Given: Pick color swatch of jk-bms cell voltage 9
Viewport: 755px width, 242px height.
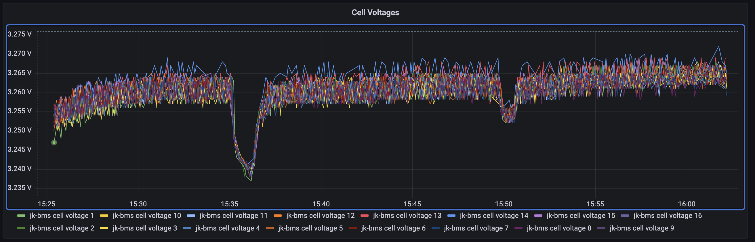Looking at the screenshot, I should [601, 228].
